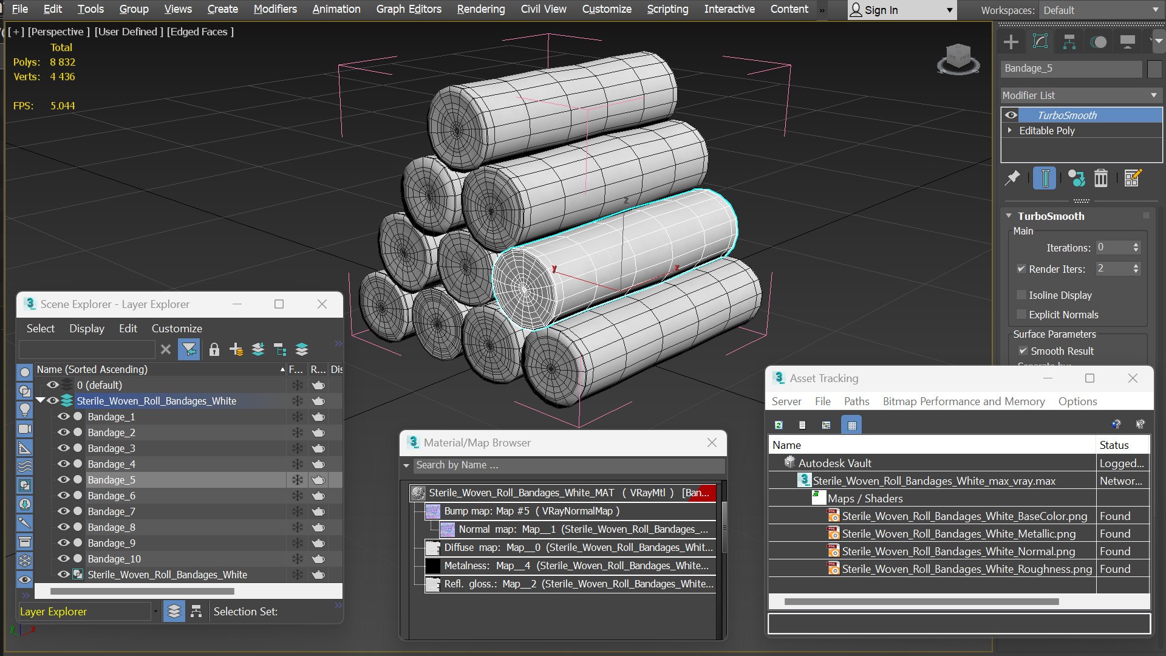Viewport: 1166px width, 656px height.
Task: Open the Modifier List dropdown
Action: (x=1081, y=95)
